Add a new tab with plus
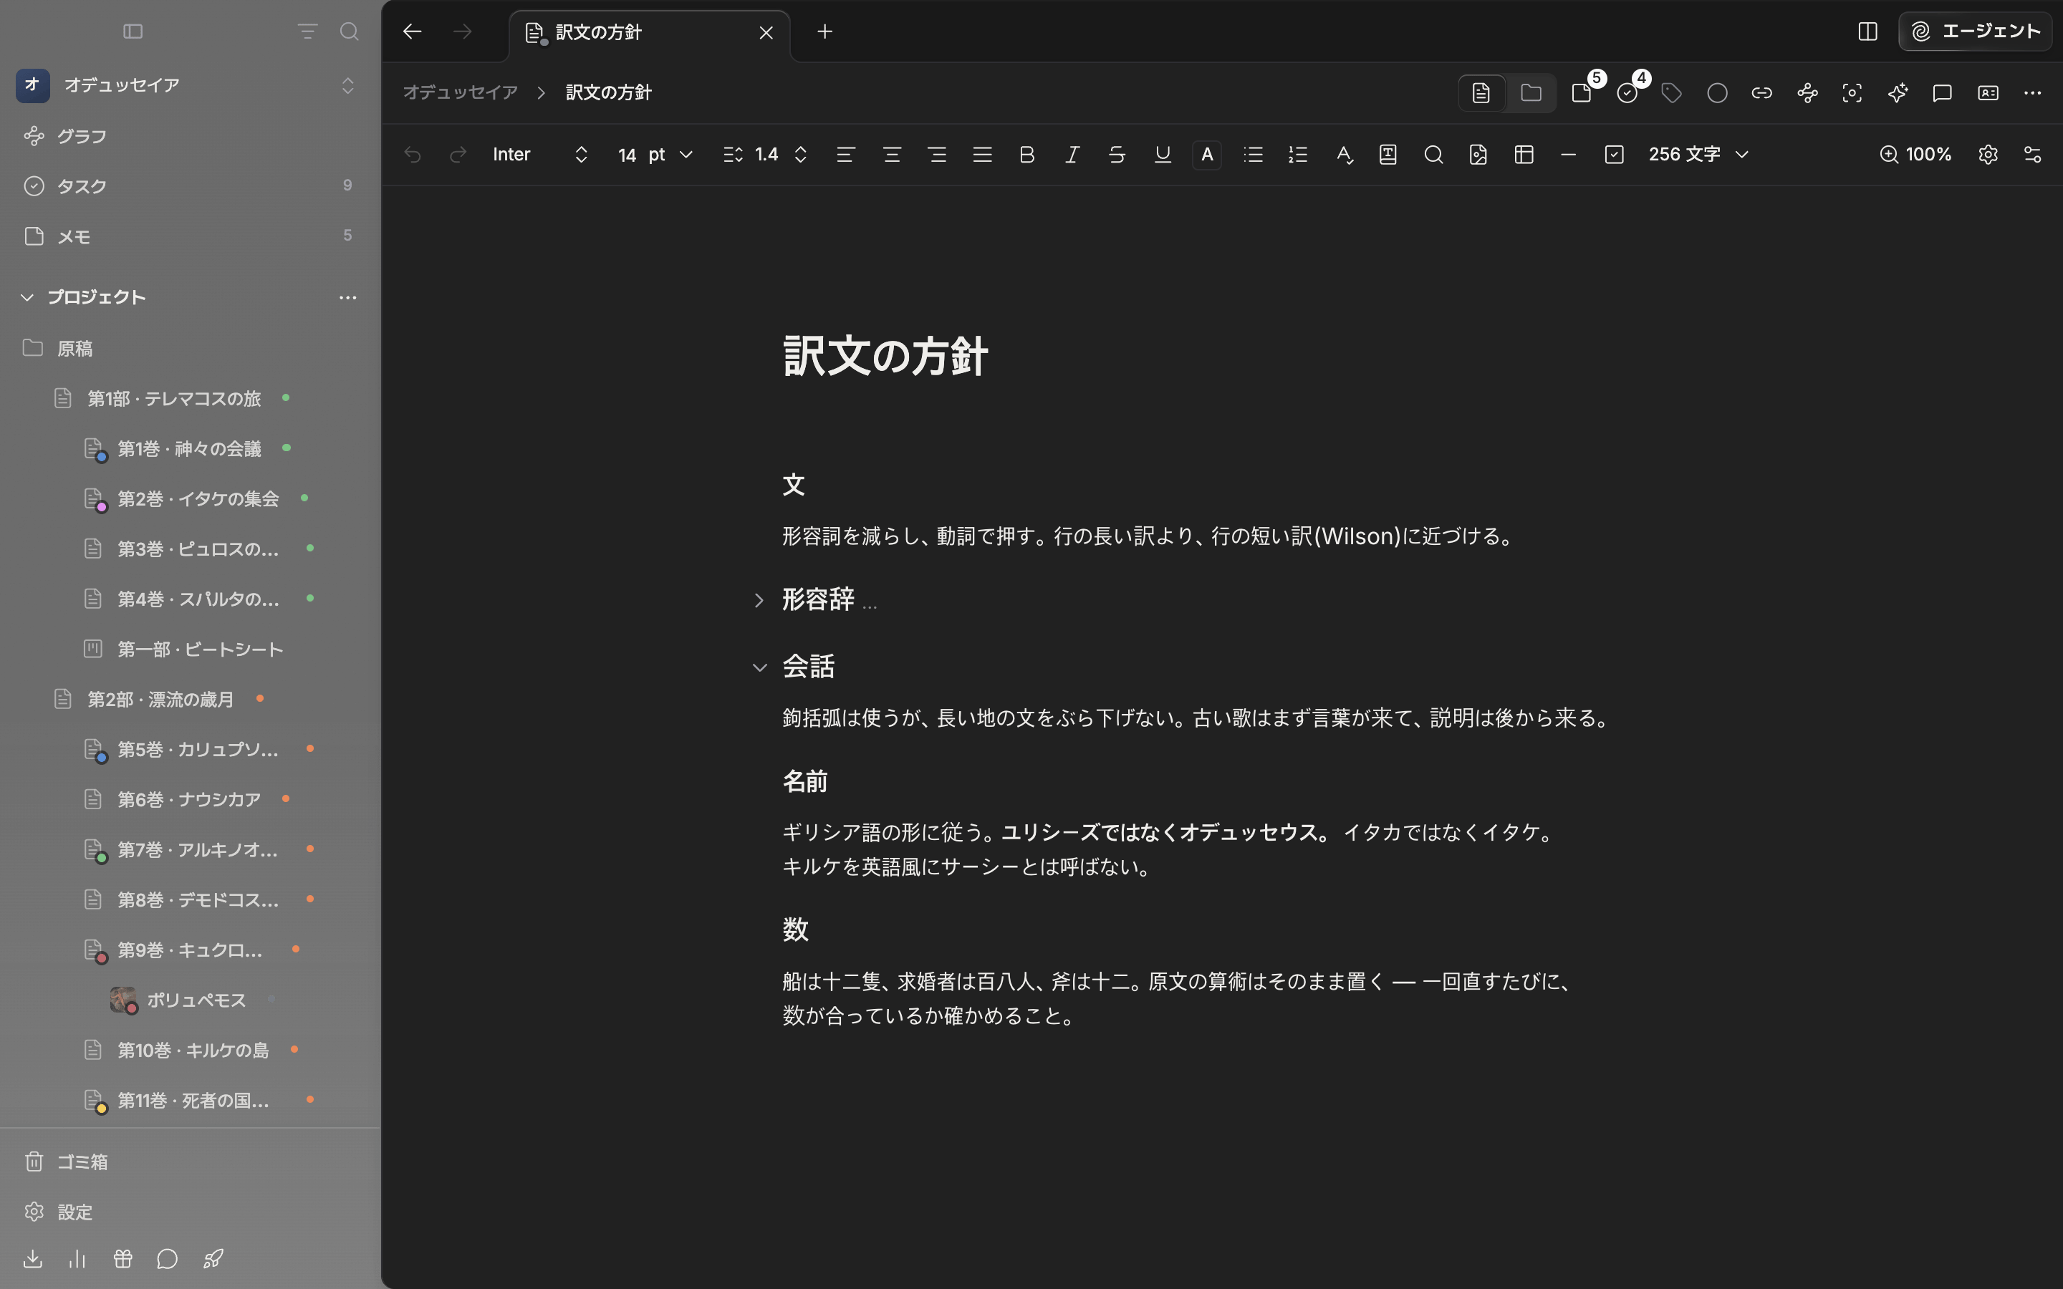2063x1289 pixels. tap(824, 32)
